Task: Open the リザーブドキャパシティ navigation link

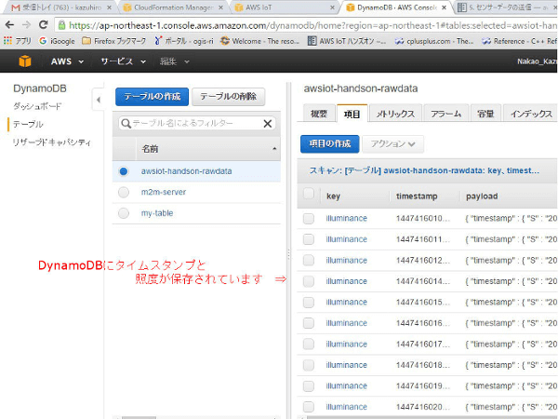Action: coord(52,142)
